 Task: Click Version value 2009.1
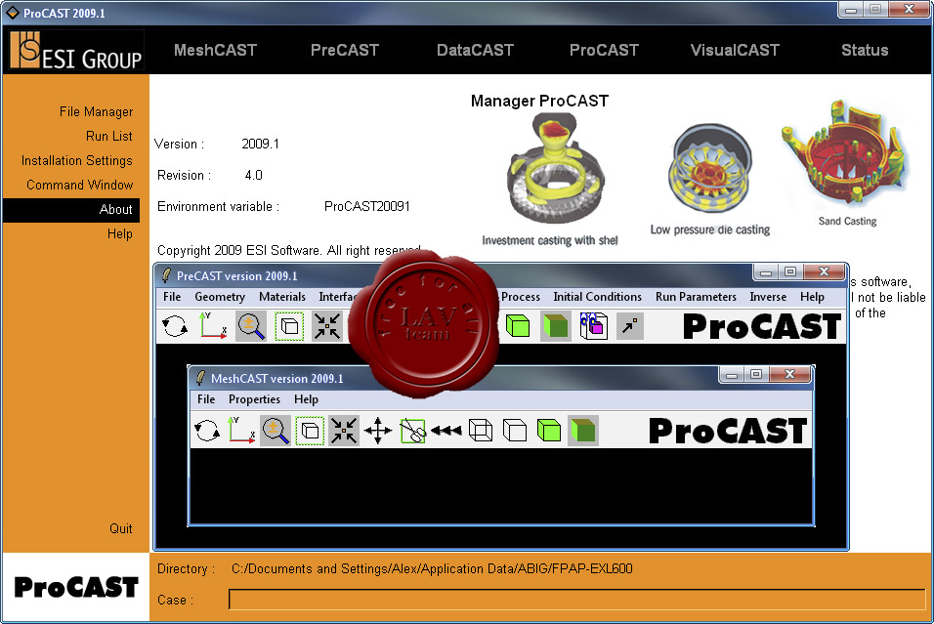point(260,144)
